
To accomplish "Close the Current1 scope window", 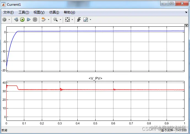I will pyautogui.click(x=182, y=3).
